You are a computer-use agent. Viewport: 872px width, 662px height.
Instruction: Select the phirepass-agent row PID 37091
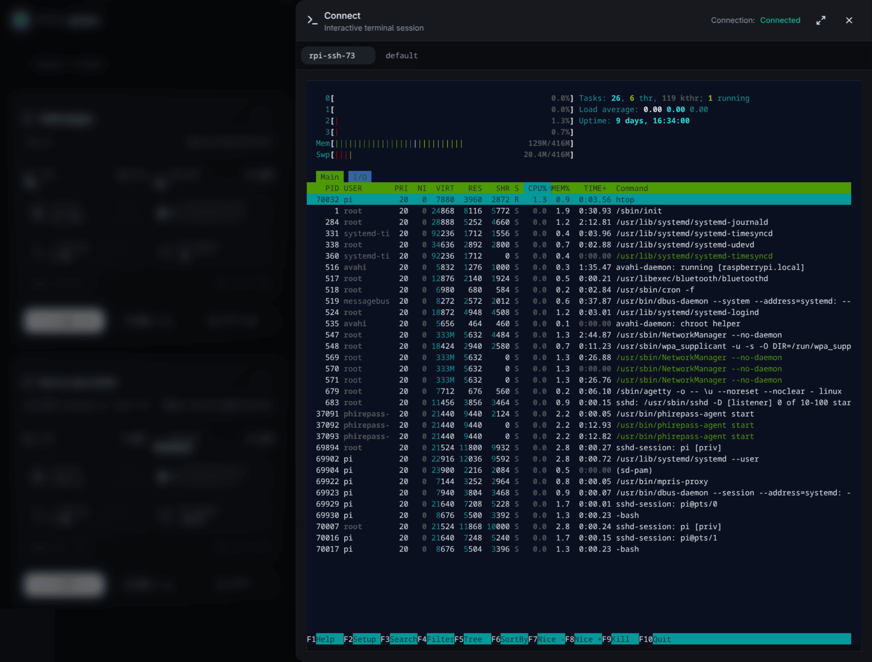point(579,414)
